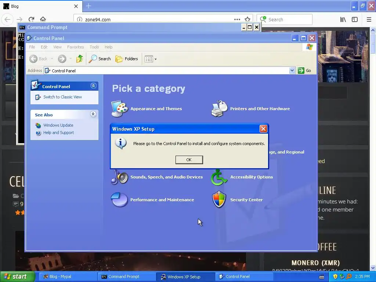Open the View menu in Control Panel
The height and width of the screenshot is (282, 376).
[57, 47]
